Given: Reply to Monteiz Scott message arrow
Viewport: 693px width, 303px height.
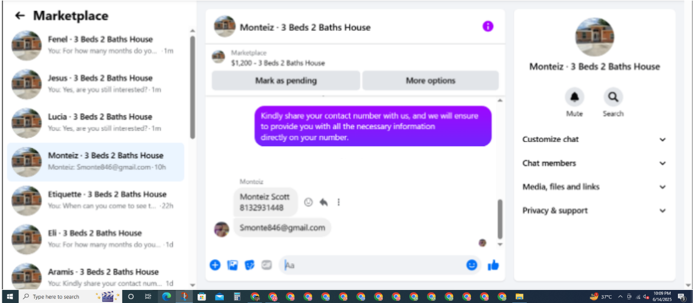Looking at the screenshot, I should coord(323,202).
